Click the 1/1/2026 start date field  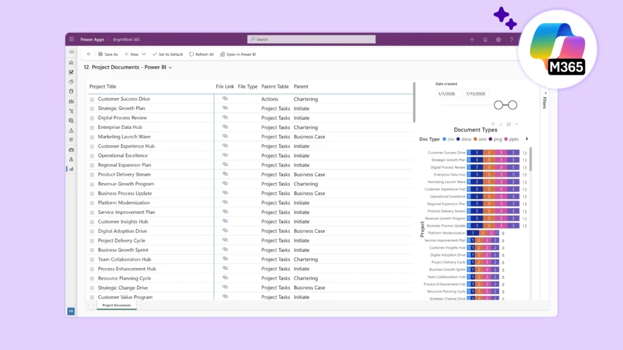point(448,94)
